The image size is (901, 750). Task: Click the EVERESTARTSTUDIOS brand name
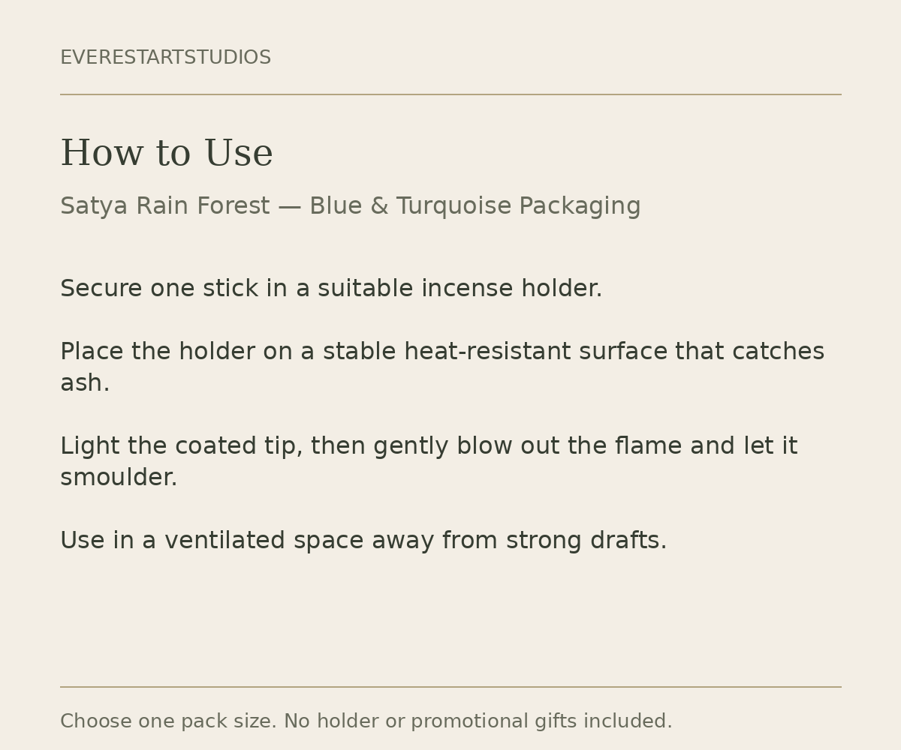click(165, 58)
